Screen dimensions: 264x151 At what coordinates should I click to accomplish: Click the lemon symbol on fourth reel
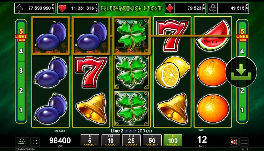pyautogui.click(x=172, y=72)
